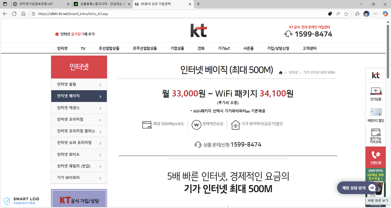Open the browser settings and more menu
Viewport: 391px width, 208px height.
375,14
